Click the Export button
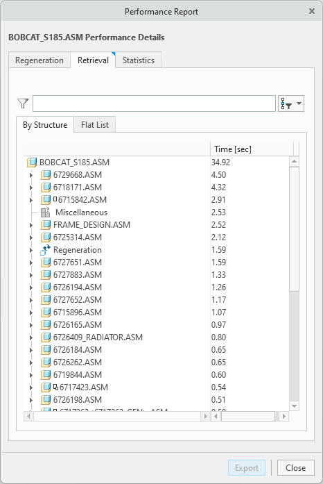Screen dimensions: 323x484 [247, 468]
